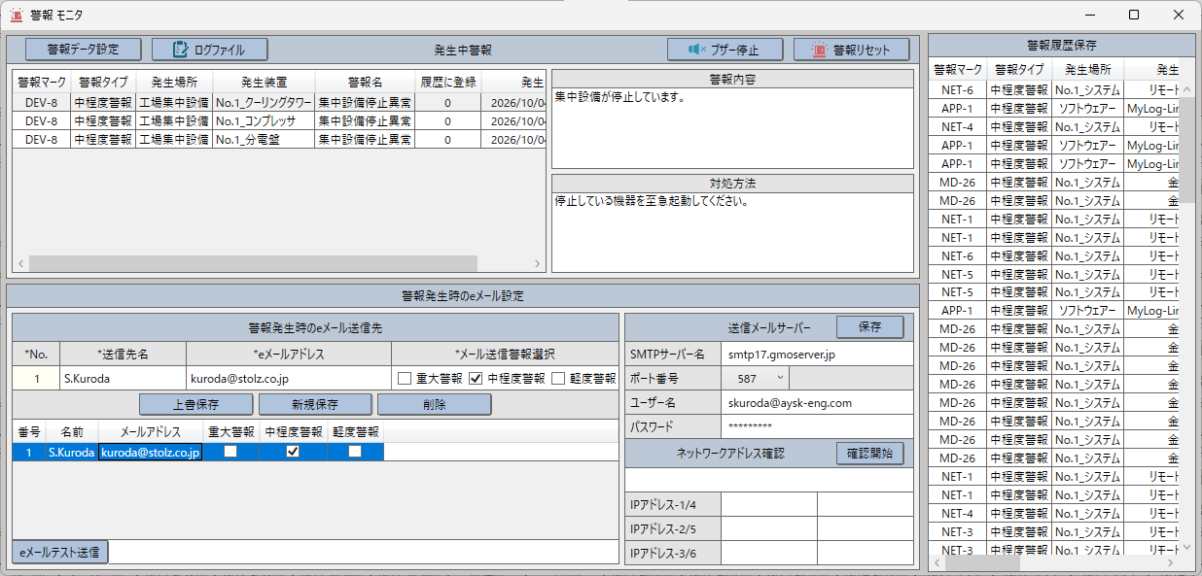Toggle 中程度警報 checkbox in mail selection
This screenshot has height=576, width=1202.
pyautogui.click(x=477, y=378)
